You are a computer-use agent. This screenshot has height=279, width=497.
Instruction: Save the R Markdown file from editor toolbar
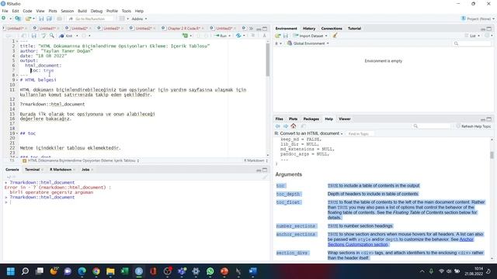pos(34,36)
